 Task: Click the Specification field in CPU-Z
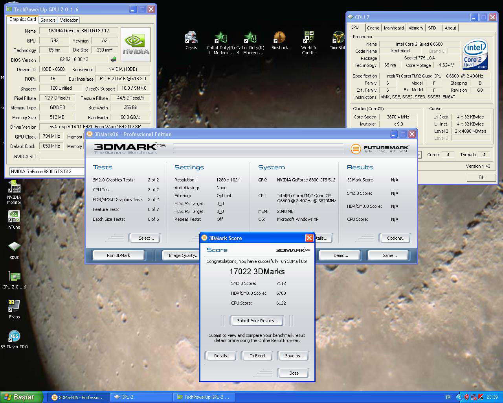[435, 76]
